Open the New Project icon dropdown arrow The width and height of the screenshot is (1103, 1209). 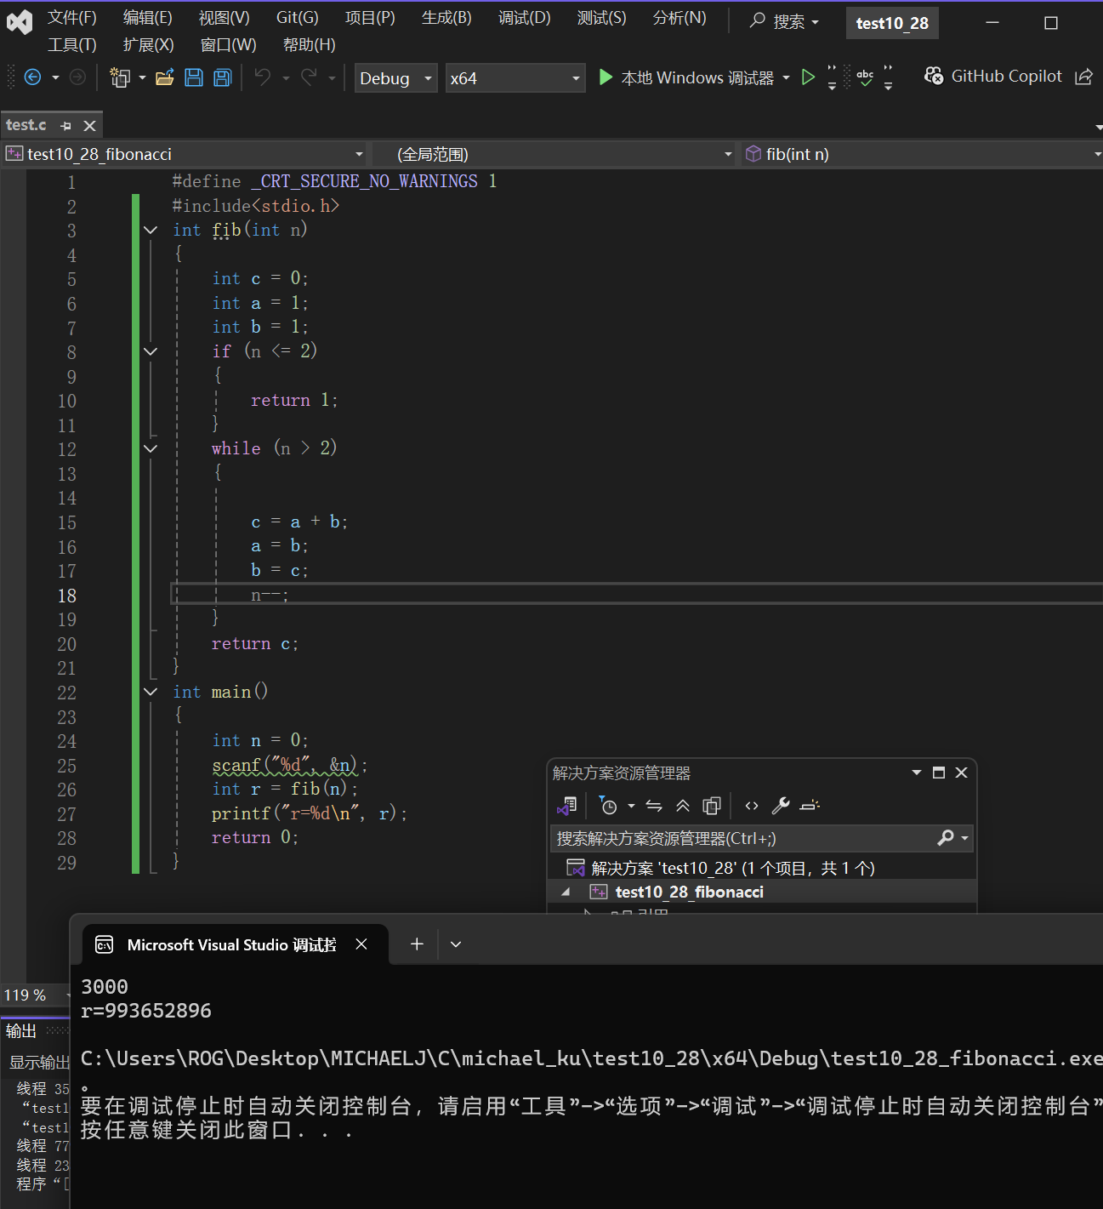tap(142, 78)
